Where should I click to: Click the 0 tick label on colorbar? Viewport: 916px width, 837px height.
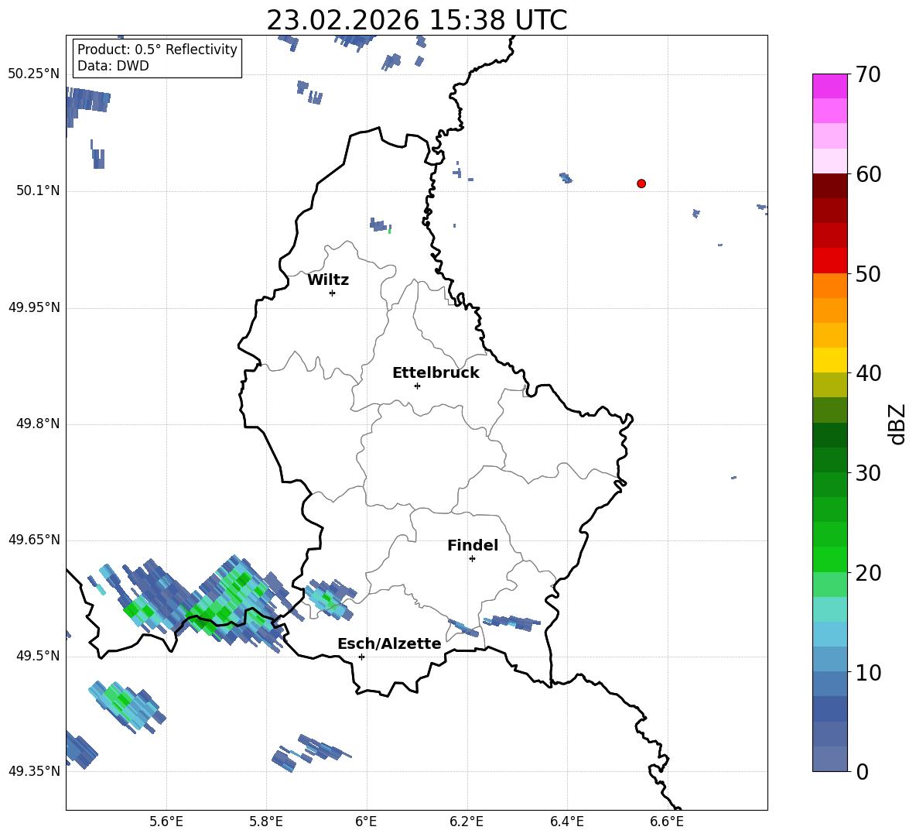(862, 771)
